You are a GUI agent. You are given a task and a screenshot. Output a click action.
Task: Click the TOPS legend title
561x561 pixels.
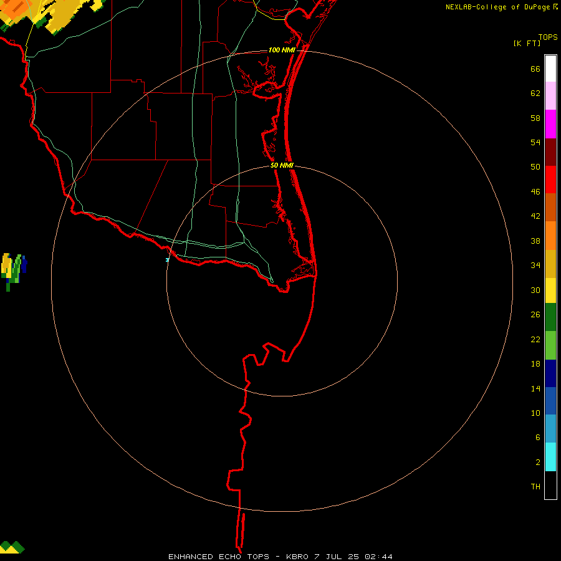point(548,37)
